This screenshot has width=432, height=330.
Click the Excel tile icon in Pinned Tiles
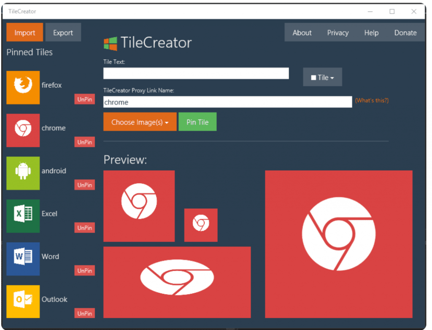[x=23, y=216]
